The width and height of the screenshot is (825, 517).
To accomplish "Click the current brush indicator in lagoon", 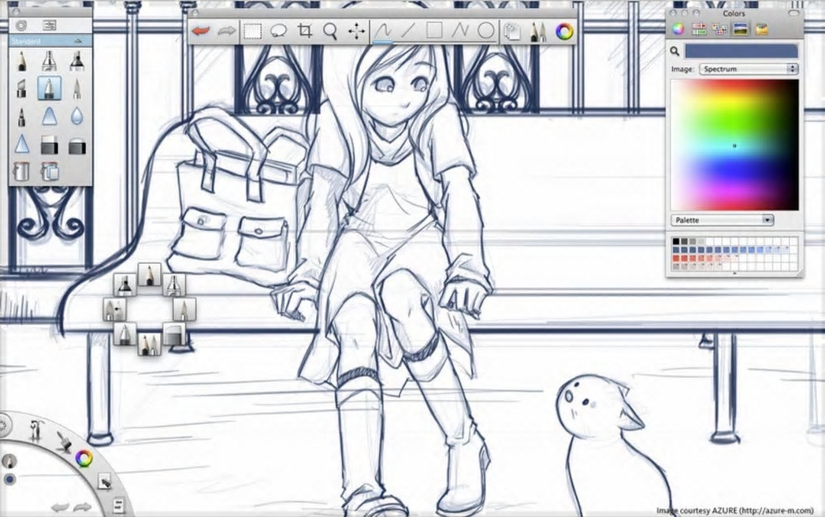I will [9, 461].
